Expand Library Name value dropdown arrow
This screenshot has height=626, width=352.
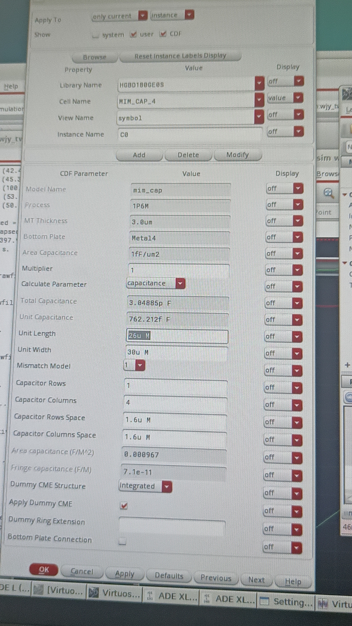259,84
